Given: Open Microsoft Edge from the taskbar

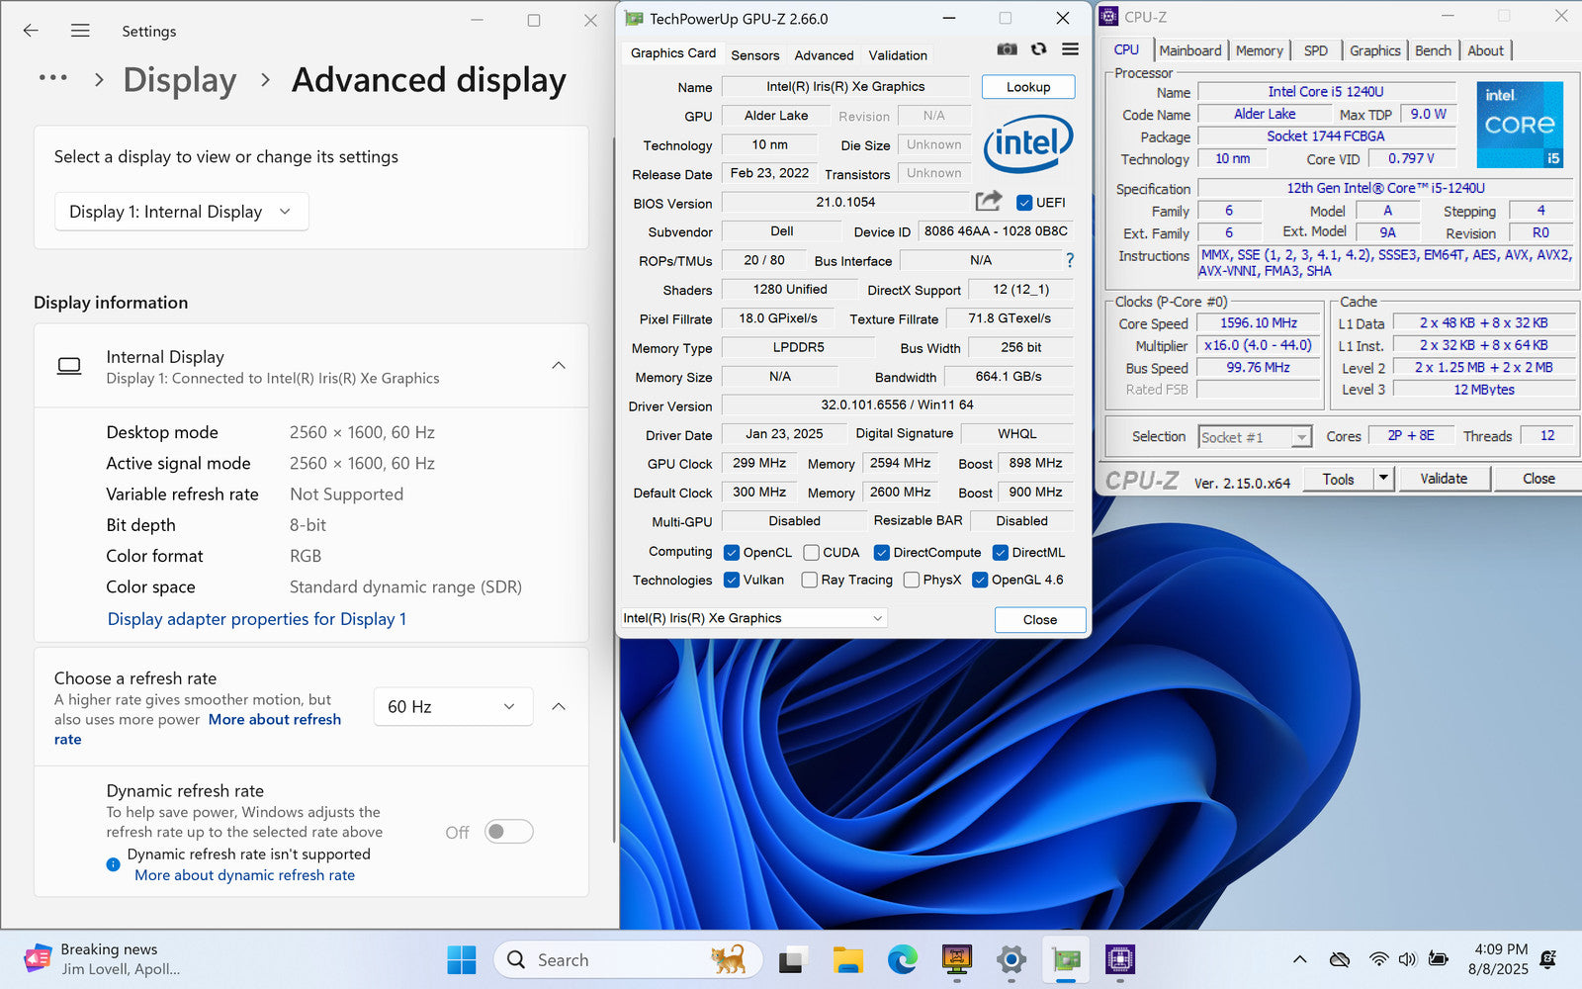Looking at the screenshot, I should (902, 959).
